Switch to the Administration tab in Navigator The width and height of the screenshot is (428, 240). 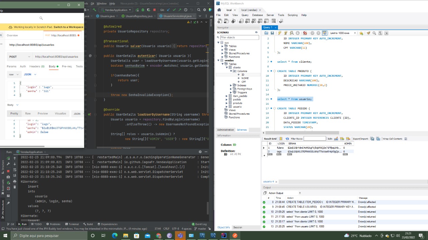pyautogui.click(x=225, y=130)
